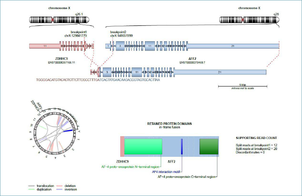
Task: Click the 5 kbp scale bar
Action: pyautogui.click(x=242, y=86)
